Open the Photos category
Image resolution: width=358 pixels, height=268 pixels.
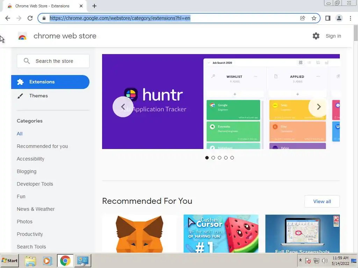click(25, 222)
